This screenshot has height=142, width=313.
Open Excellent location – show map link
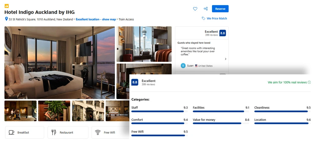tap(95, 19)
